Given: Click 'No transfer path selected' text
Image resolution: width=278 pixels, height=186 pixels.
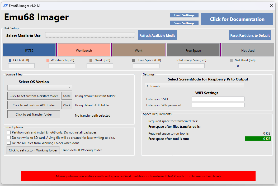Looking at the screenshot, I should coord(93,116).
